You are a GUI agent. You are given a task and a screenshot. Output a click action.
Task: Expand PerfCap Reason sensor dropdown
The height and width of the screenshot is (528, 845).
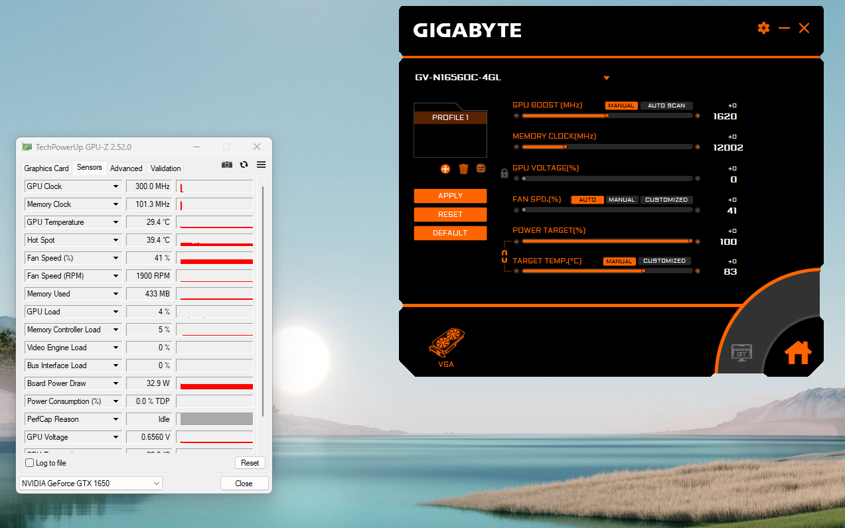tap(116, 419)
